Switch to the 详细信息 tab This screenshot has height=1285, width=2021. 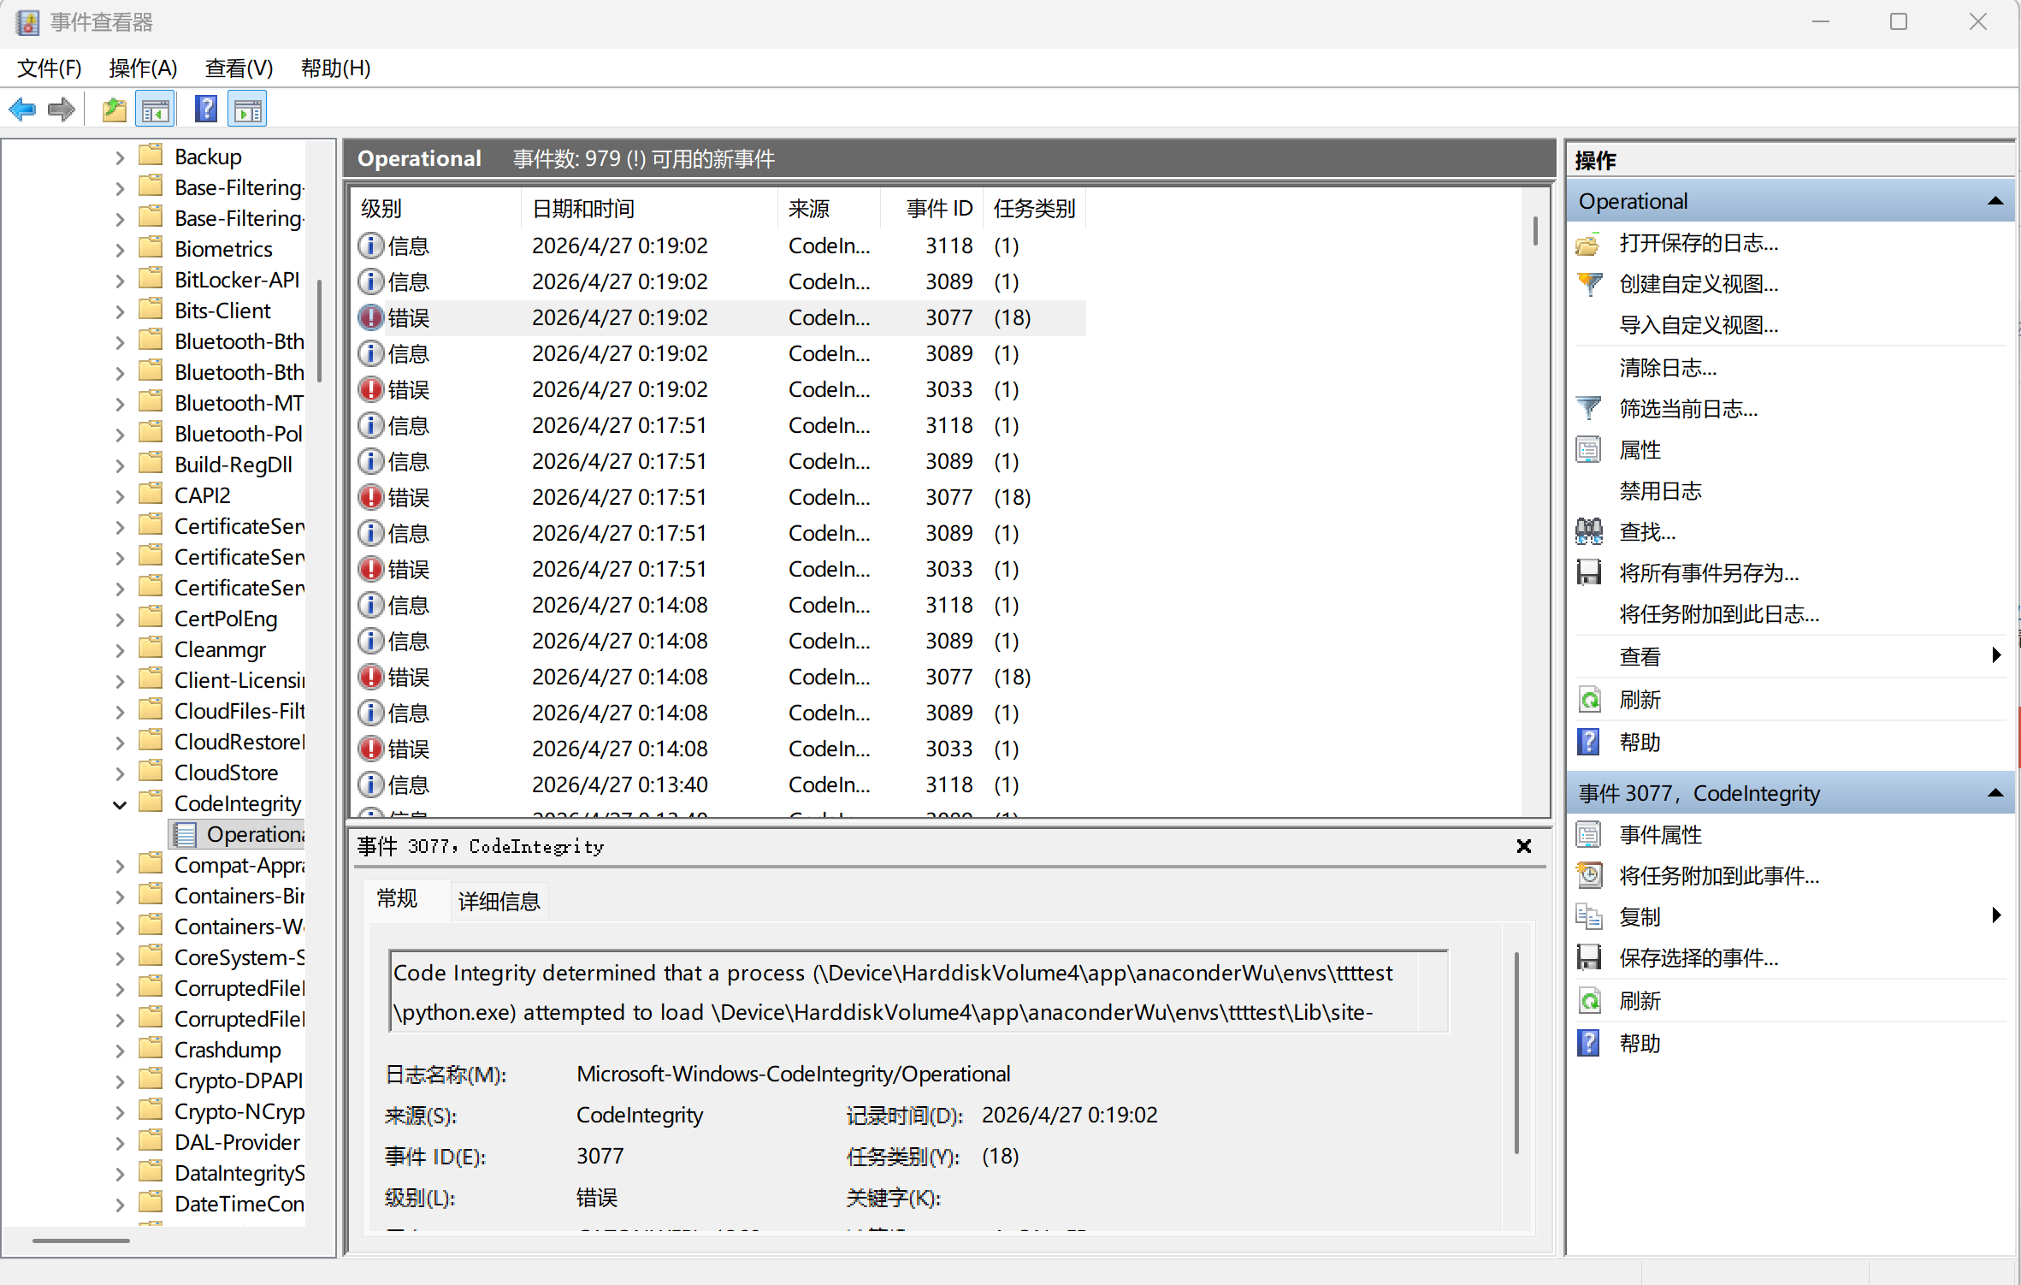click(x=499, y=900)
